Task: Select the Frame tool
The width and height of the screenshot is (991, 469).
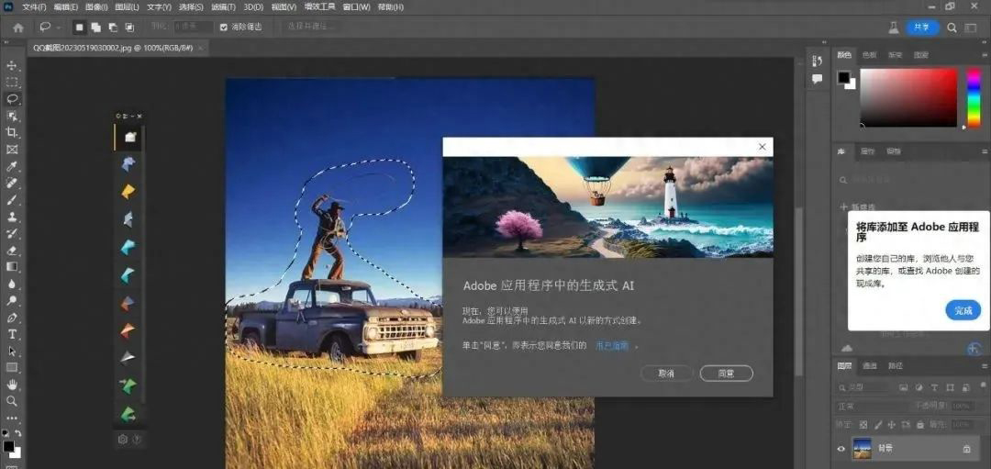Action: click(12, 150)
